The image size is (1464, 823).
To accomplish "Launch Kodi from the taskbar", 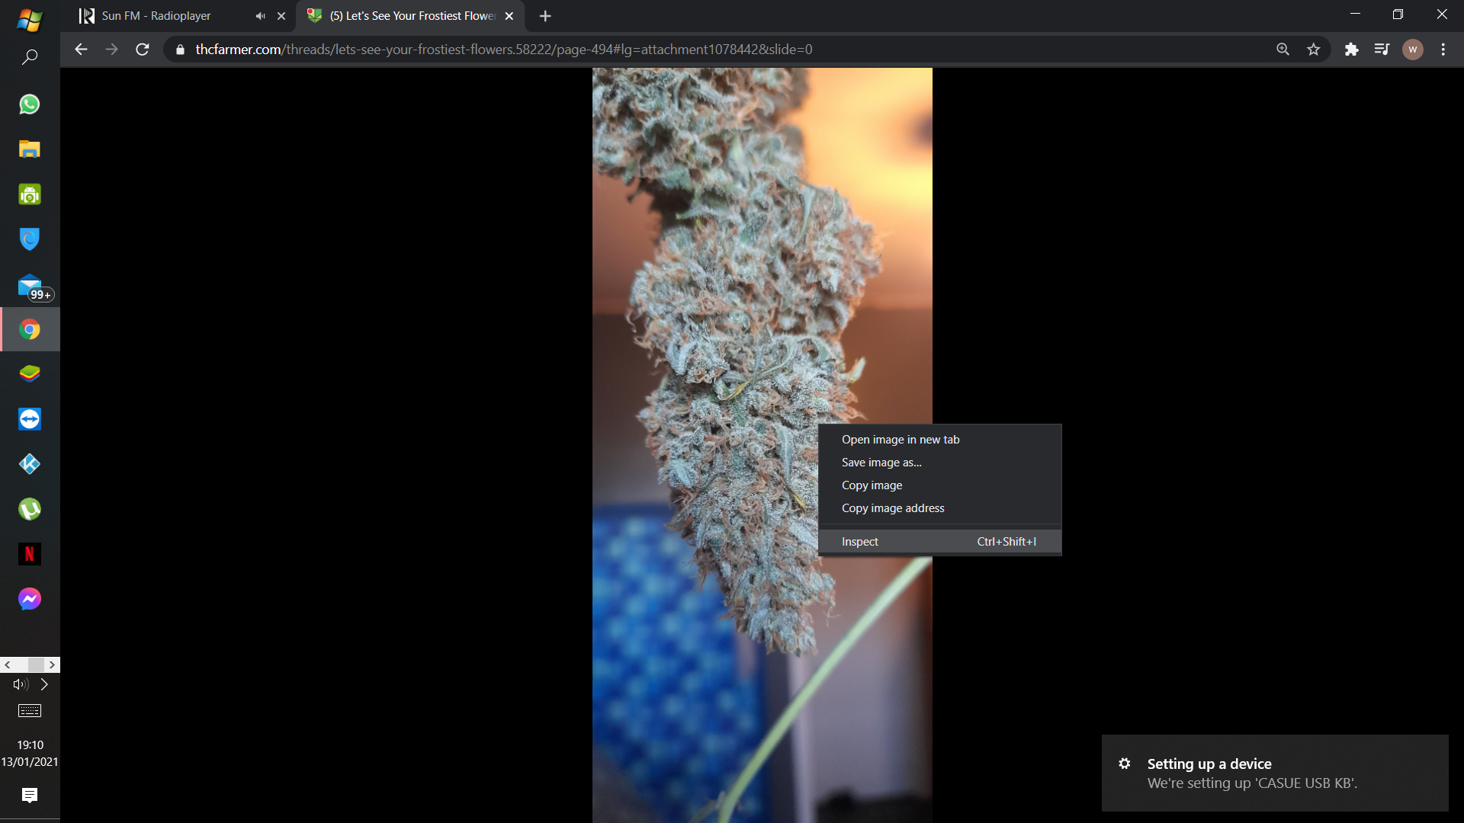I will click(29, 464).
